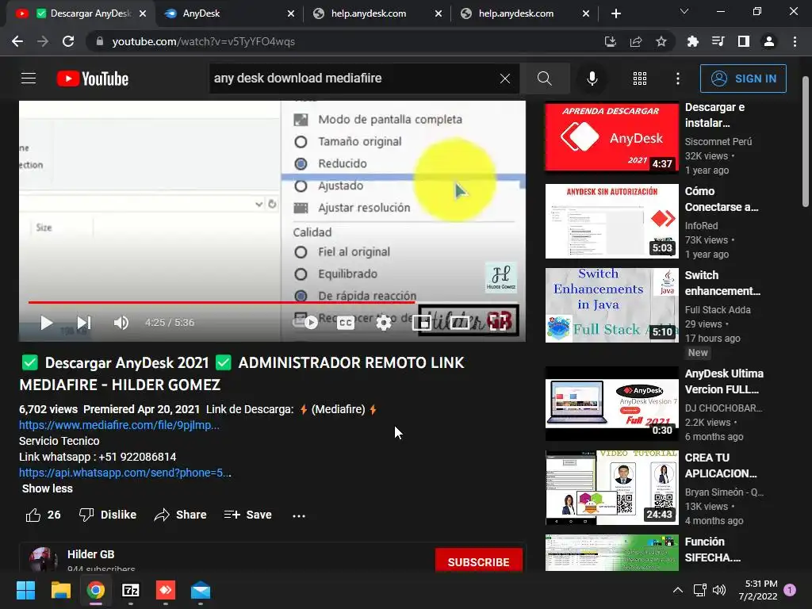Open Chrome three-dot menu
Image resolution: width=812 pixels, height=609 pixels.
795,41
